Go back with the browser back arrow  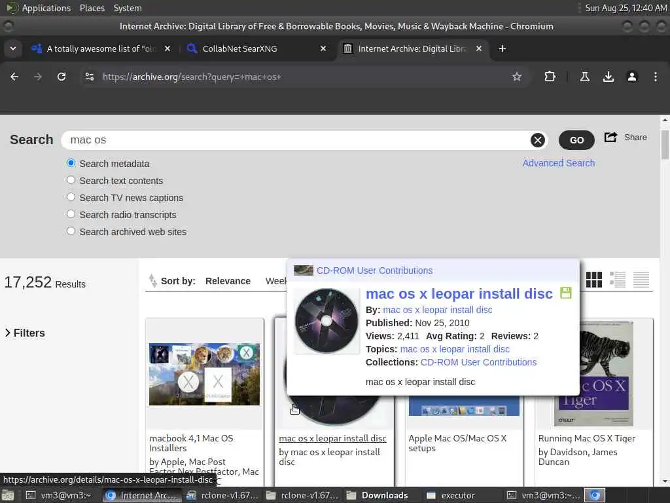tap(14, 77)
